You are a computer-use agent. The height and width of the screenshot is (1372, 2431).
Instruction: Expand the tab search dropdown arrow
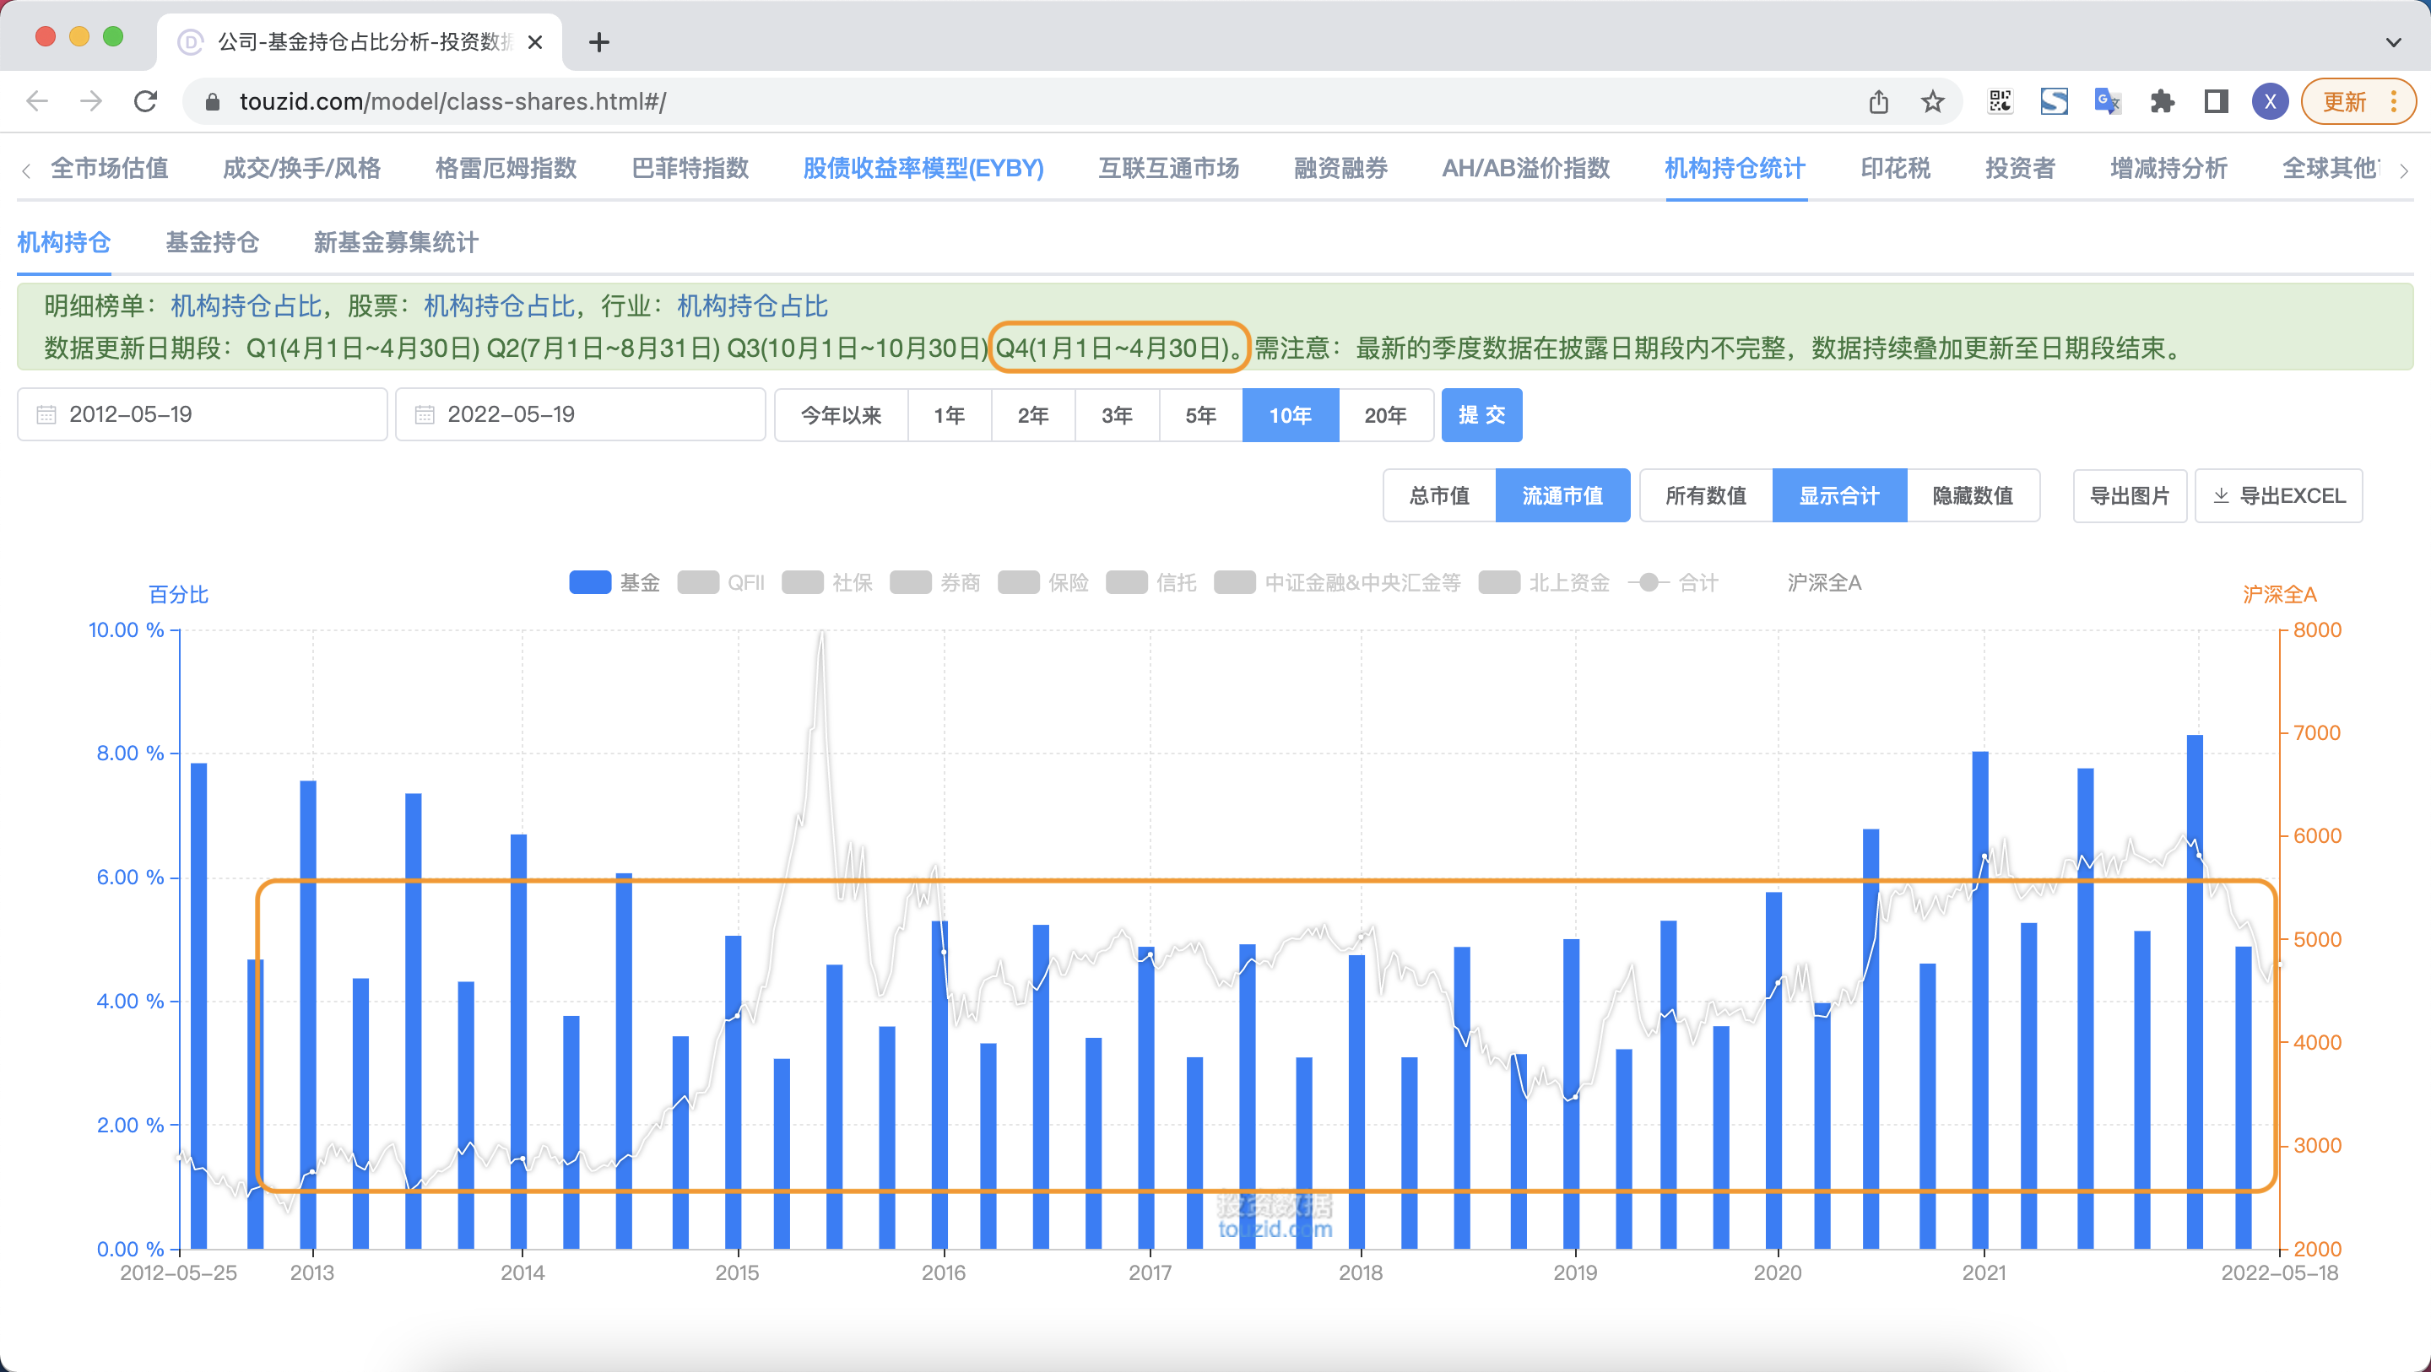pyautogui.click(x=2392, y=41)
